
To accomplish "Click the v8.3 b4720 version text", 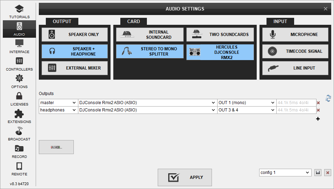I will pyautogui.click(x=19, y=184).
